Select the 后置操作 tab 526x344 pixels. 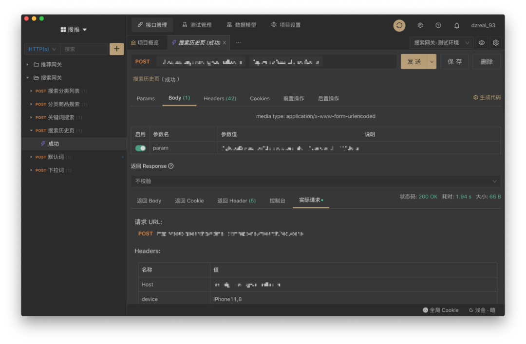pos(328,99)
